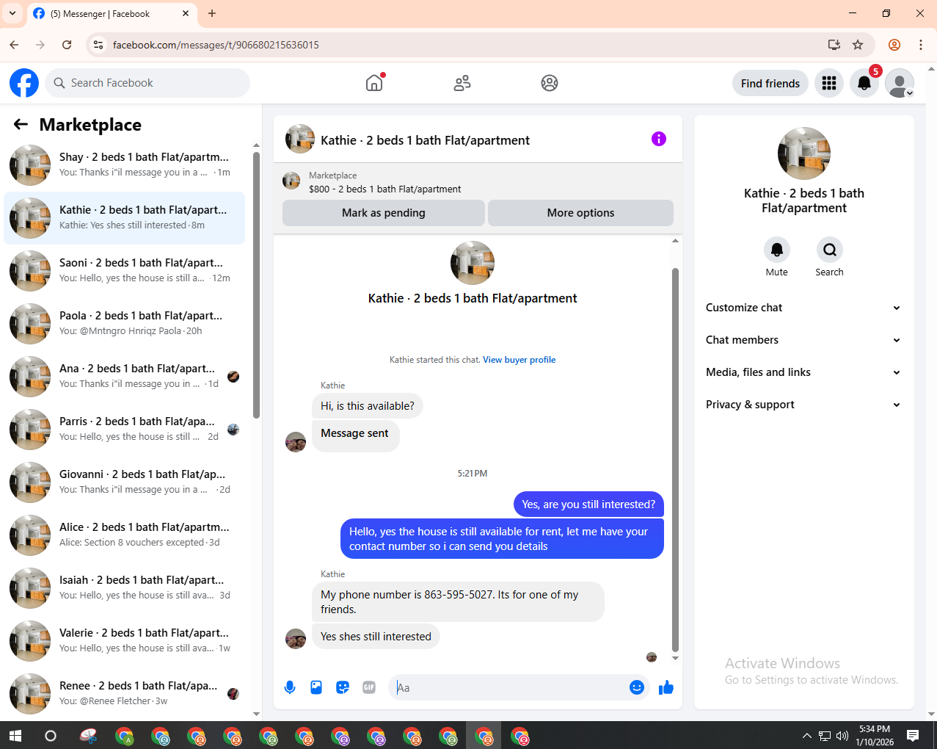Open Ana conversation in the list

point(125,377)
